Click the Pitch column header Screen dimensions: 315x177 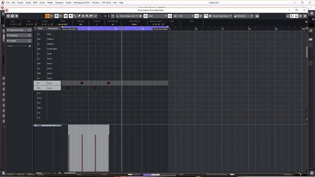(40, 29)
